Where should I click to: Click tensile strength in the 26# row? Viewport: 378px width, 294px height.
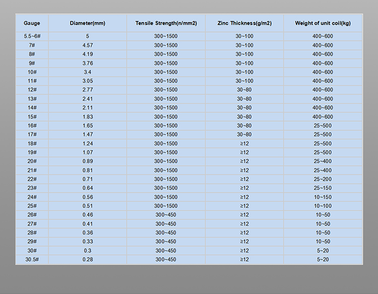coord(166,215)
